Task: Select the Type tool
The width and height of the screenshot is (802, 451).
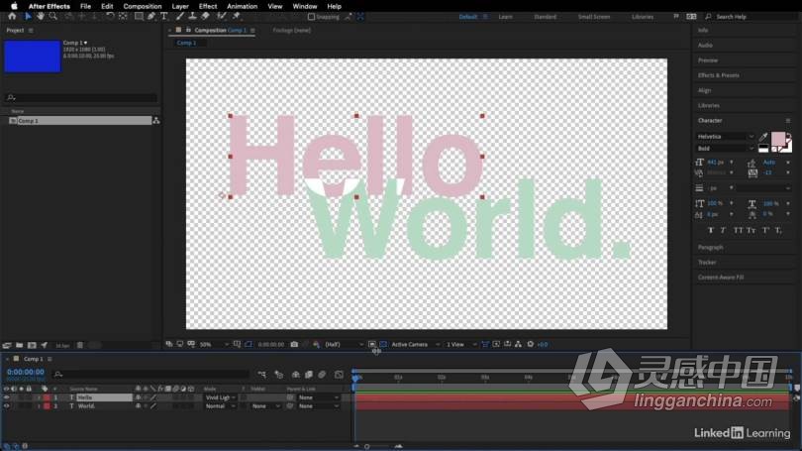Action: point(164,17)
